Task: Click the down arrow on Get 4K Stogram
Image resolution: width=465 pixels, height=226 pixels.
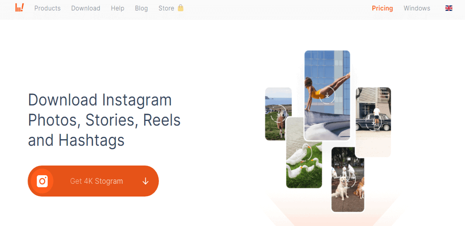Action: (146, 181)
